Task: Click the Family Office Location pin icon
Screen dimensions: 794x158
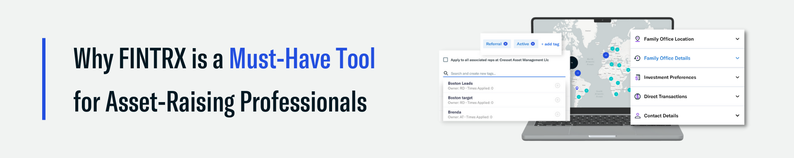Action: (x=638, y=39)
